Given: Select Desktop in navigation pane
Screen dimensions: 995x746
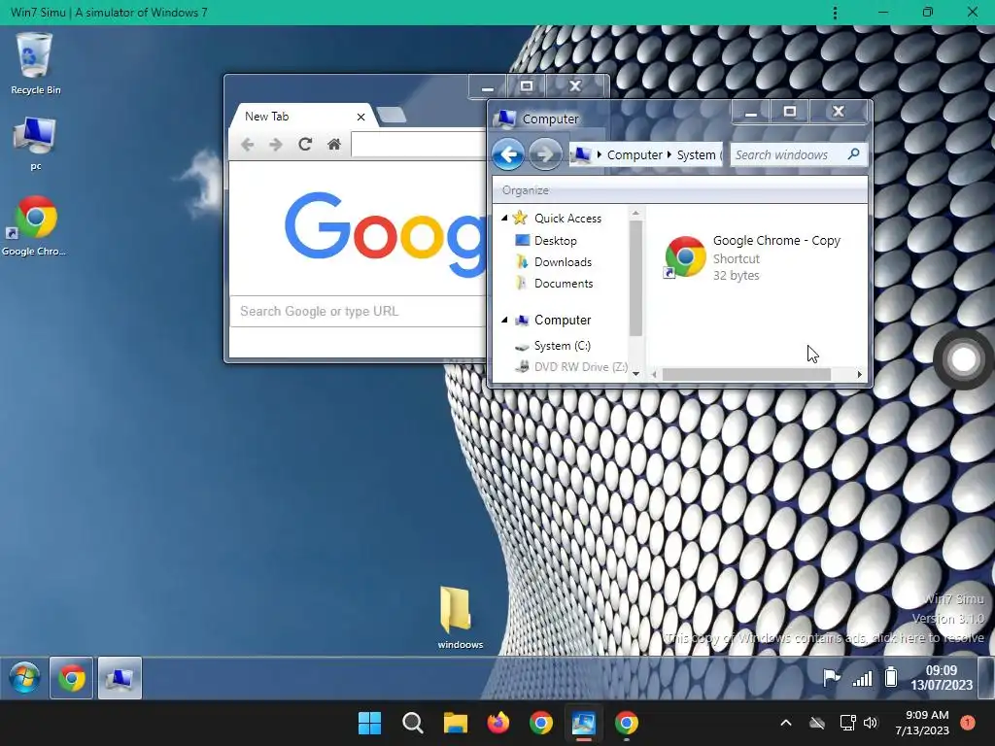Looking at the screenshot, I should pos(555,241).
